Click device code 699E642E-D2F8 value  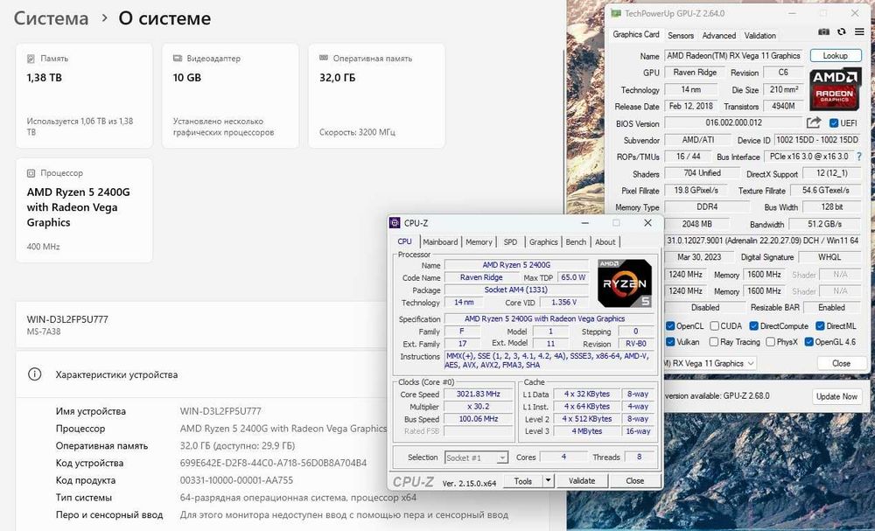click(273, 463)
